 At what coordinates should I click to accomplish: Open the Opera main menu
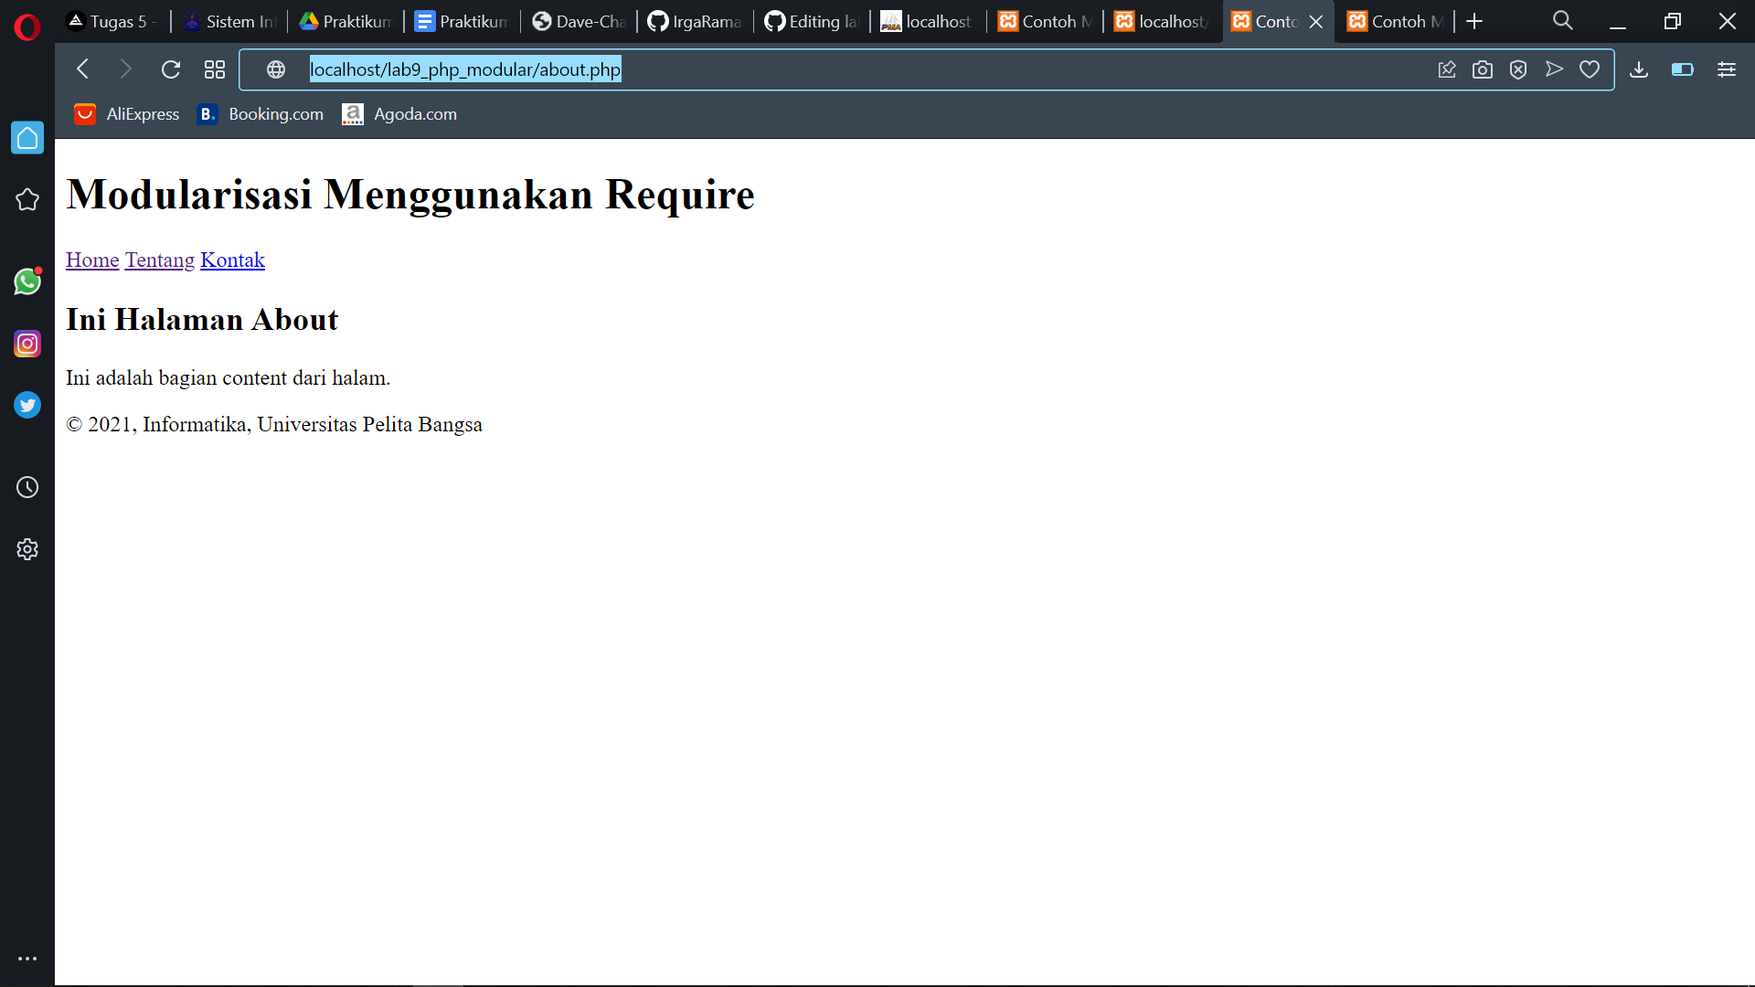pyautogui.click(x=27, y=27)
